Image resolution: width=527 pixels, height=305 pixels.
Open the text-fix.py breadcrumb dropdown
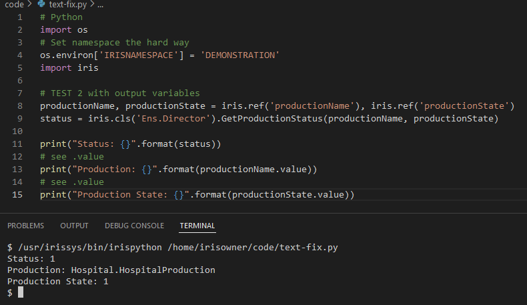(x=67, y=5)
